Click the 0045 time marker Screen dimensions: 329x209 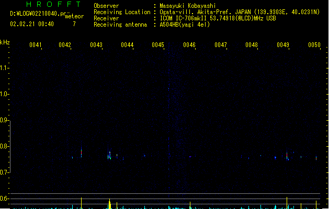click(x=158, y=45)
